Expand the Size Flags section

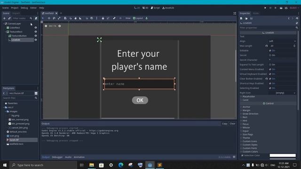(x=248, y=134)
